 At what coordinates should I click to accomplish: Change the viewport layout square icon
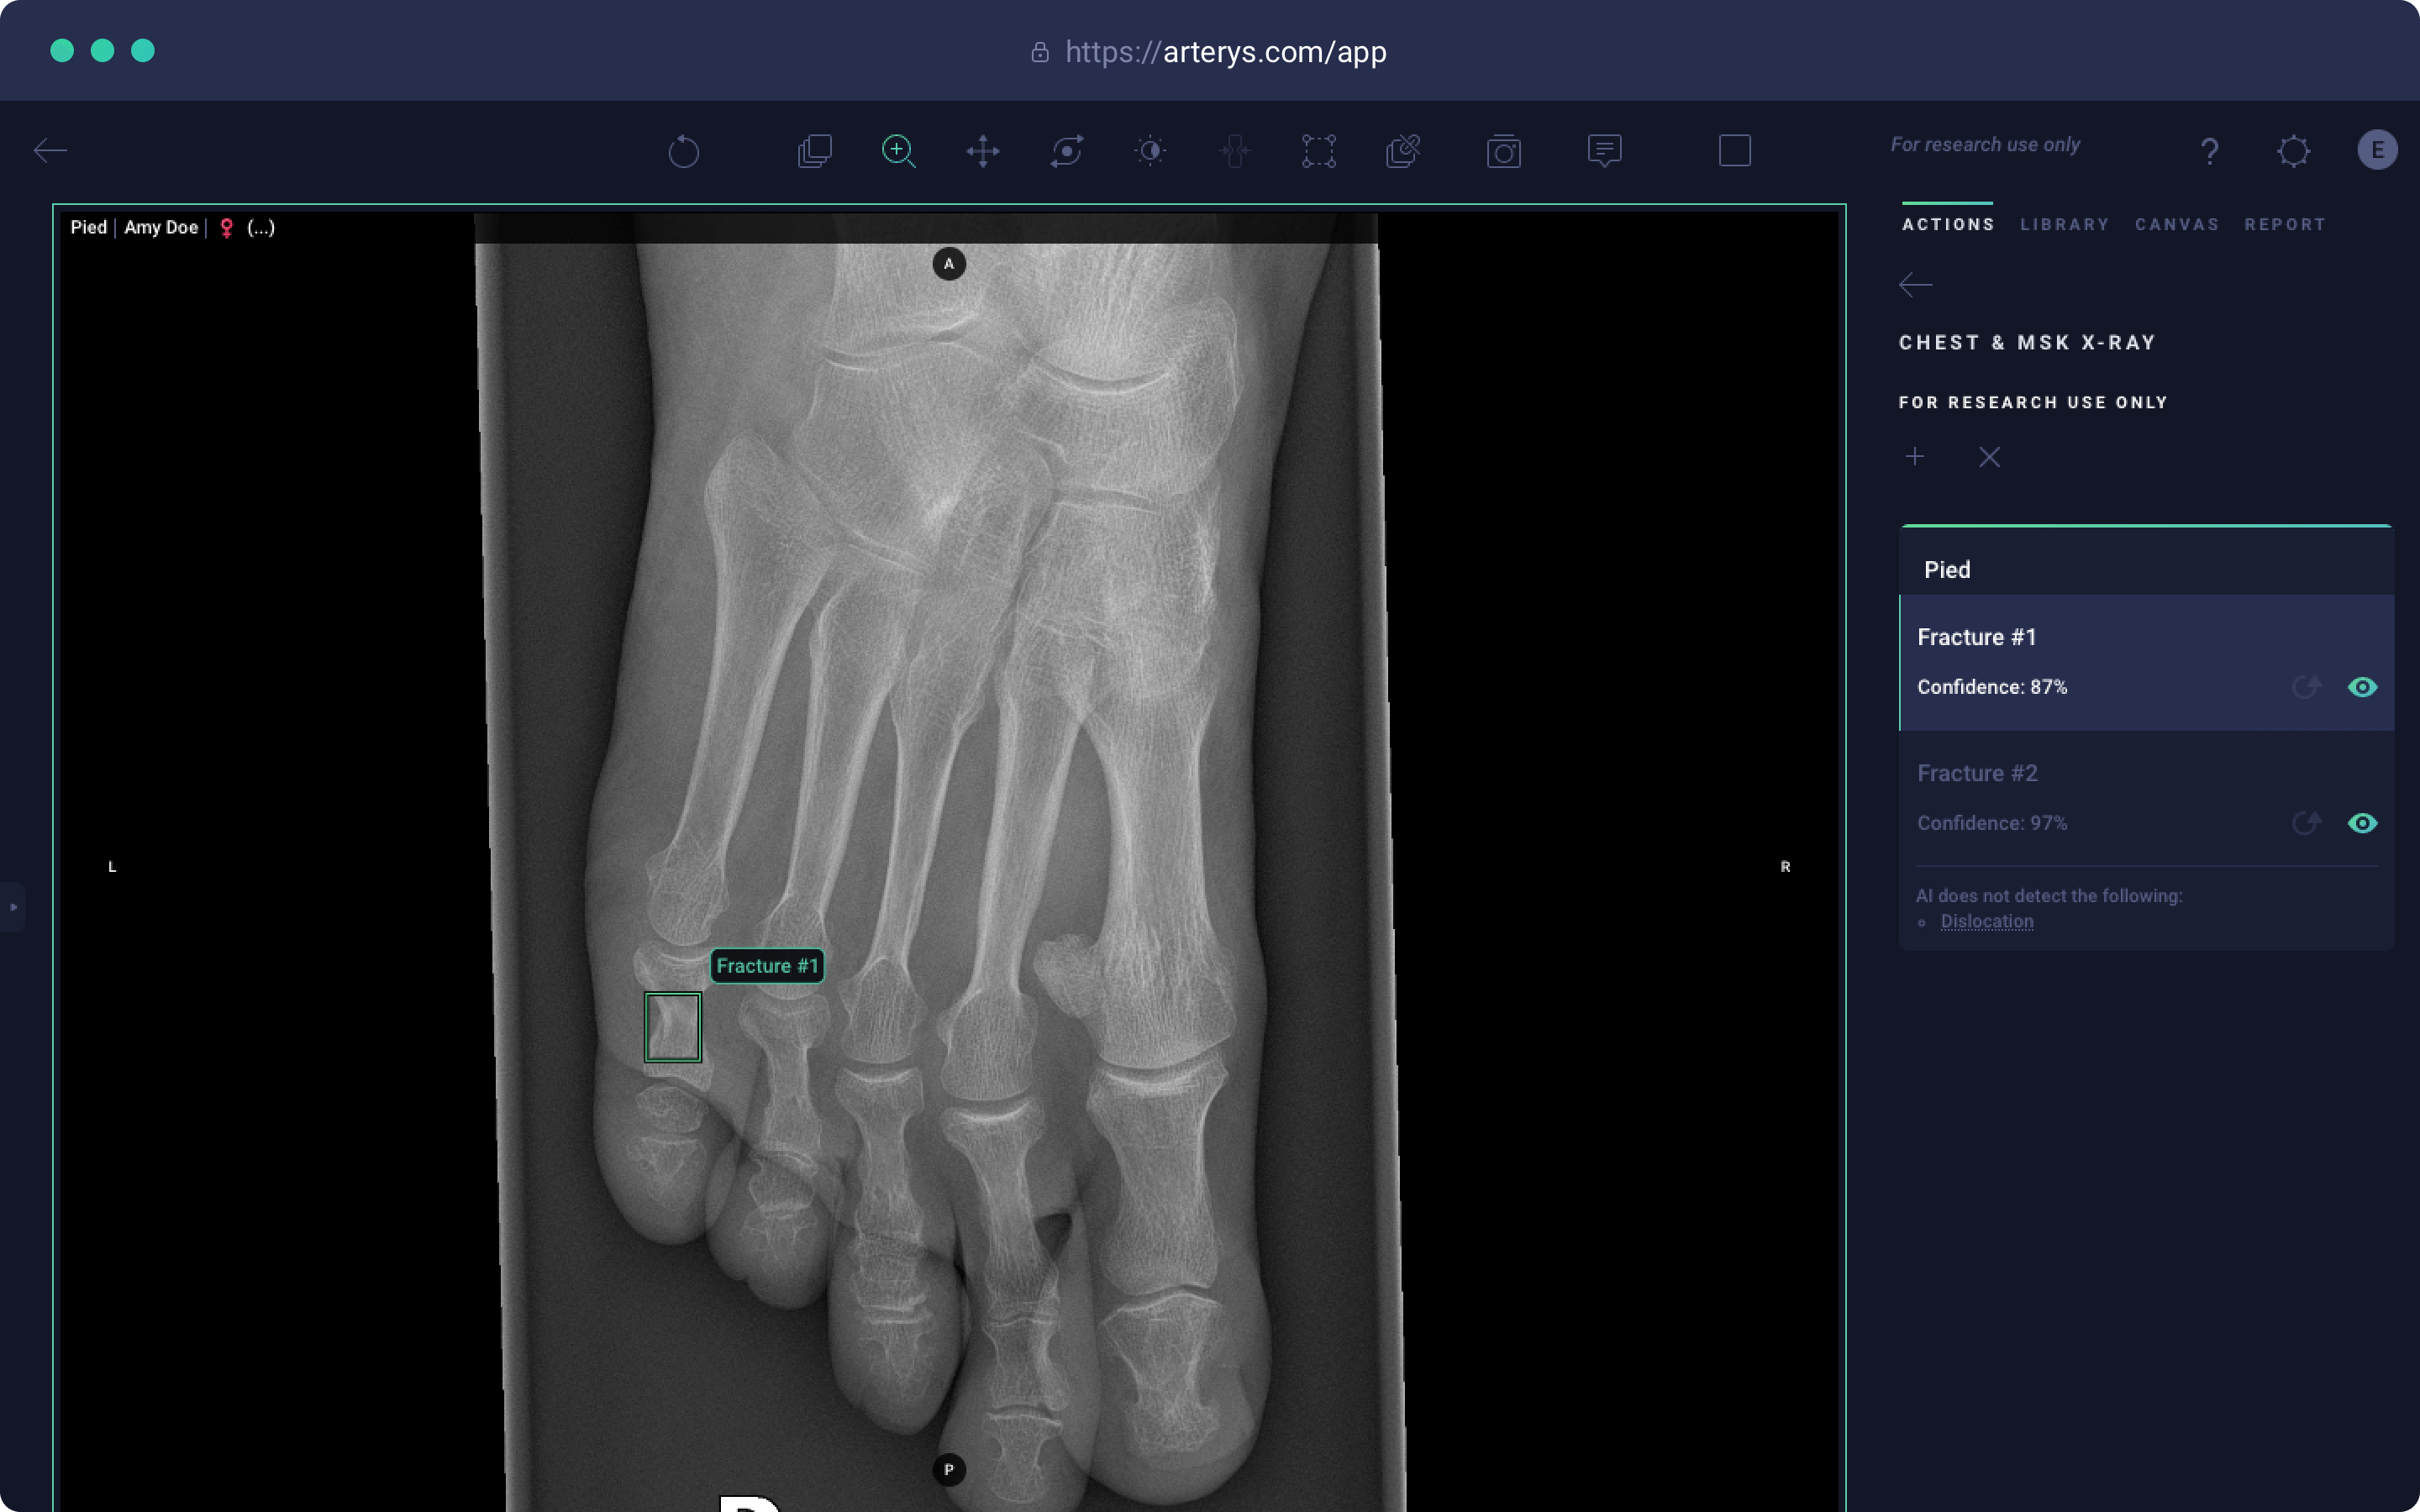[1735, 151]
